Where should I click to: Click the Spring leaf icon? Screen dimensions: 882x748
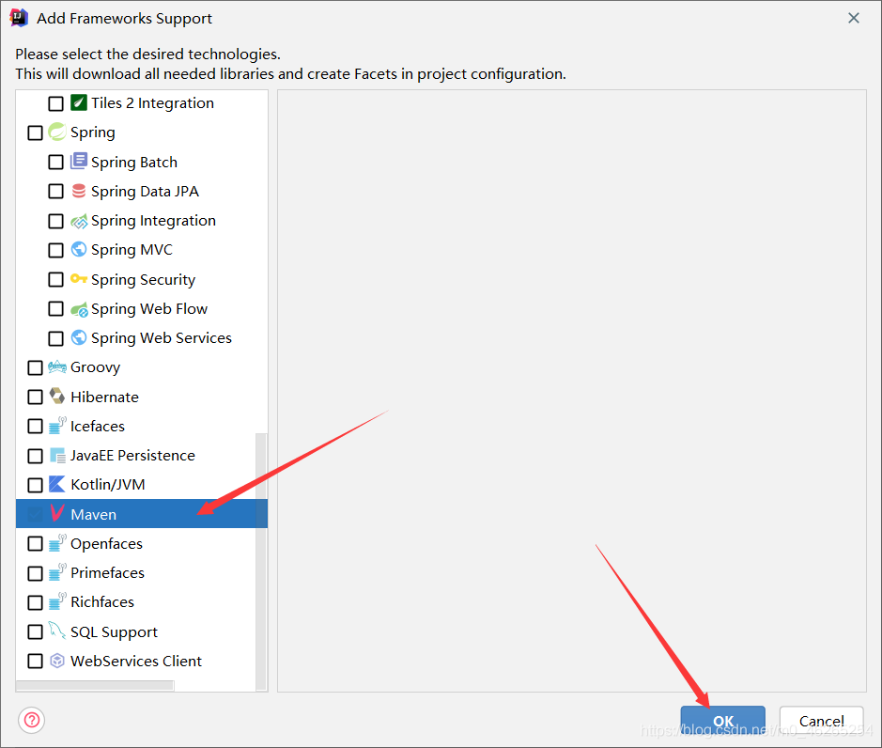57,132
